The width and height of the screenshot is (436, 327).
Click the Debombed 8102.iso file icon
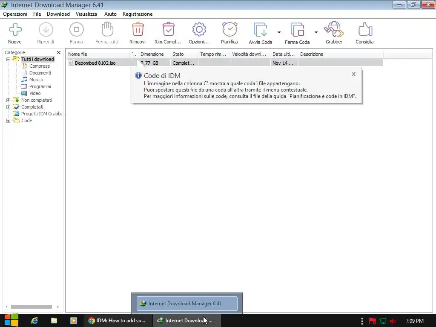coord(71,63)
